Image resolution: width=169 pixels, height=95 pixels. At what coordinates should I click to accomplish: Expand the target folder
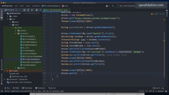point(7,71)
